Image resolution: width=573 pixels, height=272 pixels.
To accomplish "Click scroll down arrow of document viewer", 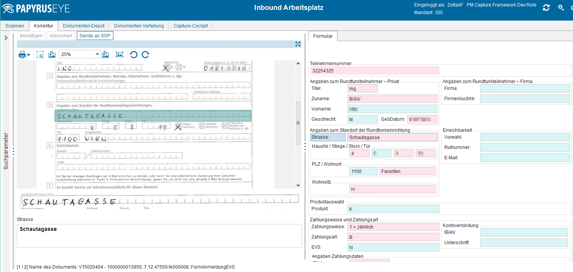I will tap(299, 185).
